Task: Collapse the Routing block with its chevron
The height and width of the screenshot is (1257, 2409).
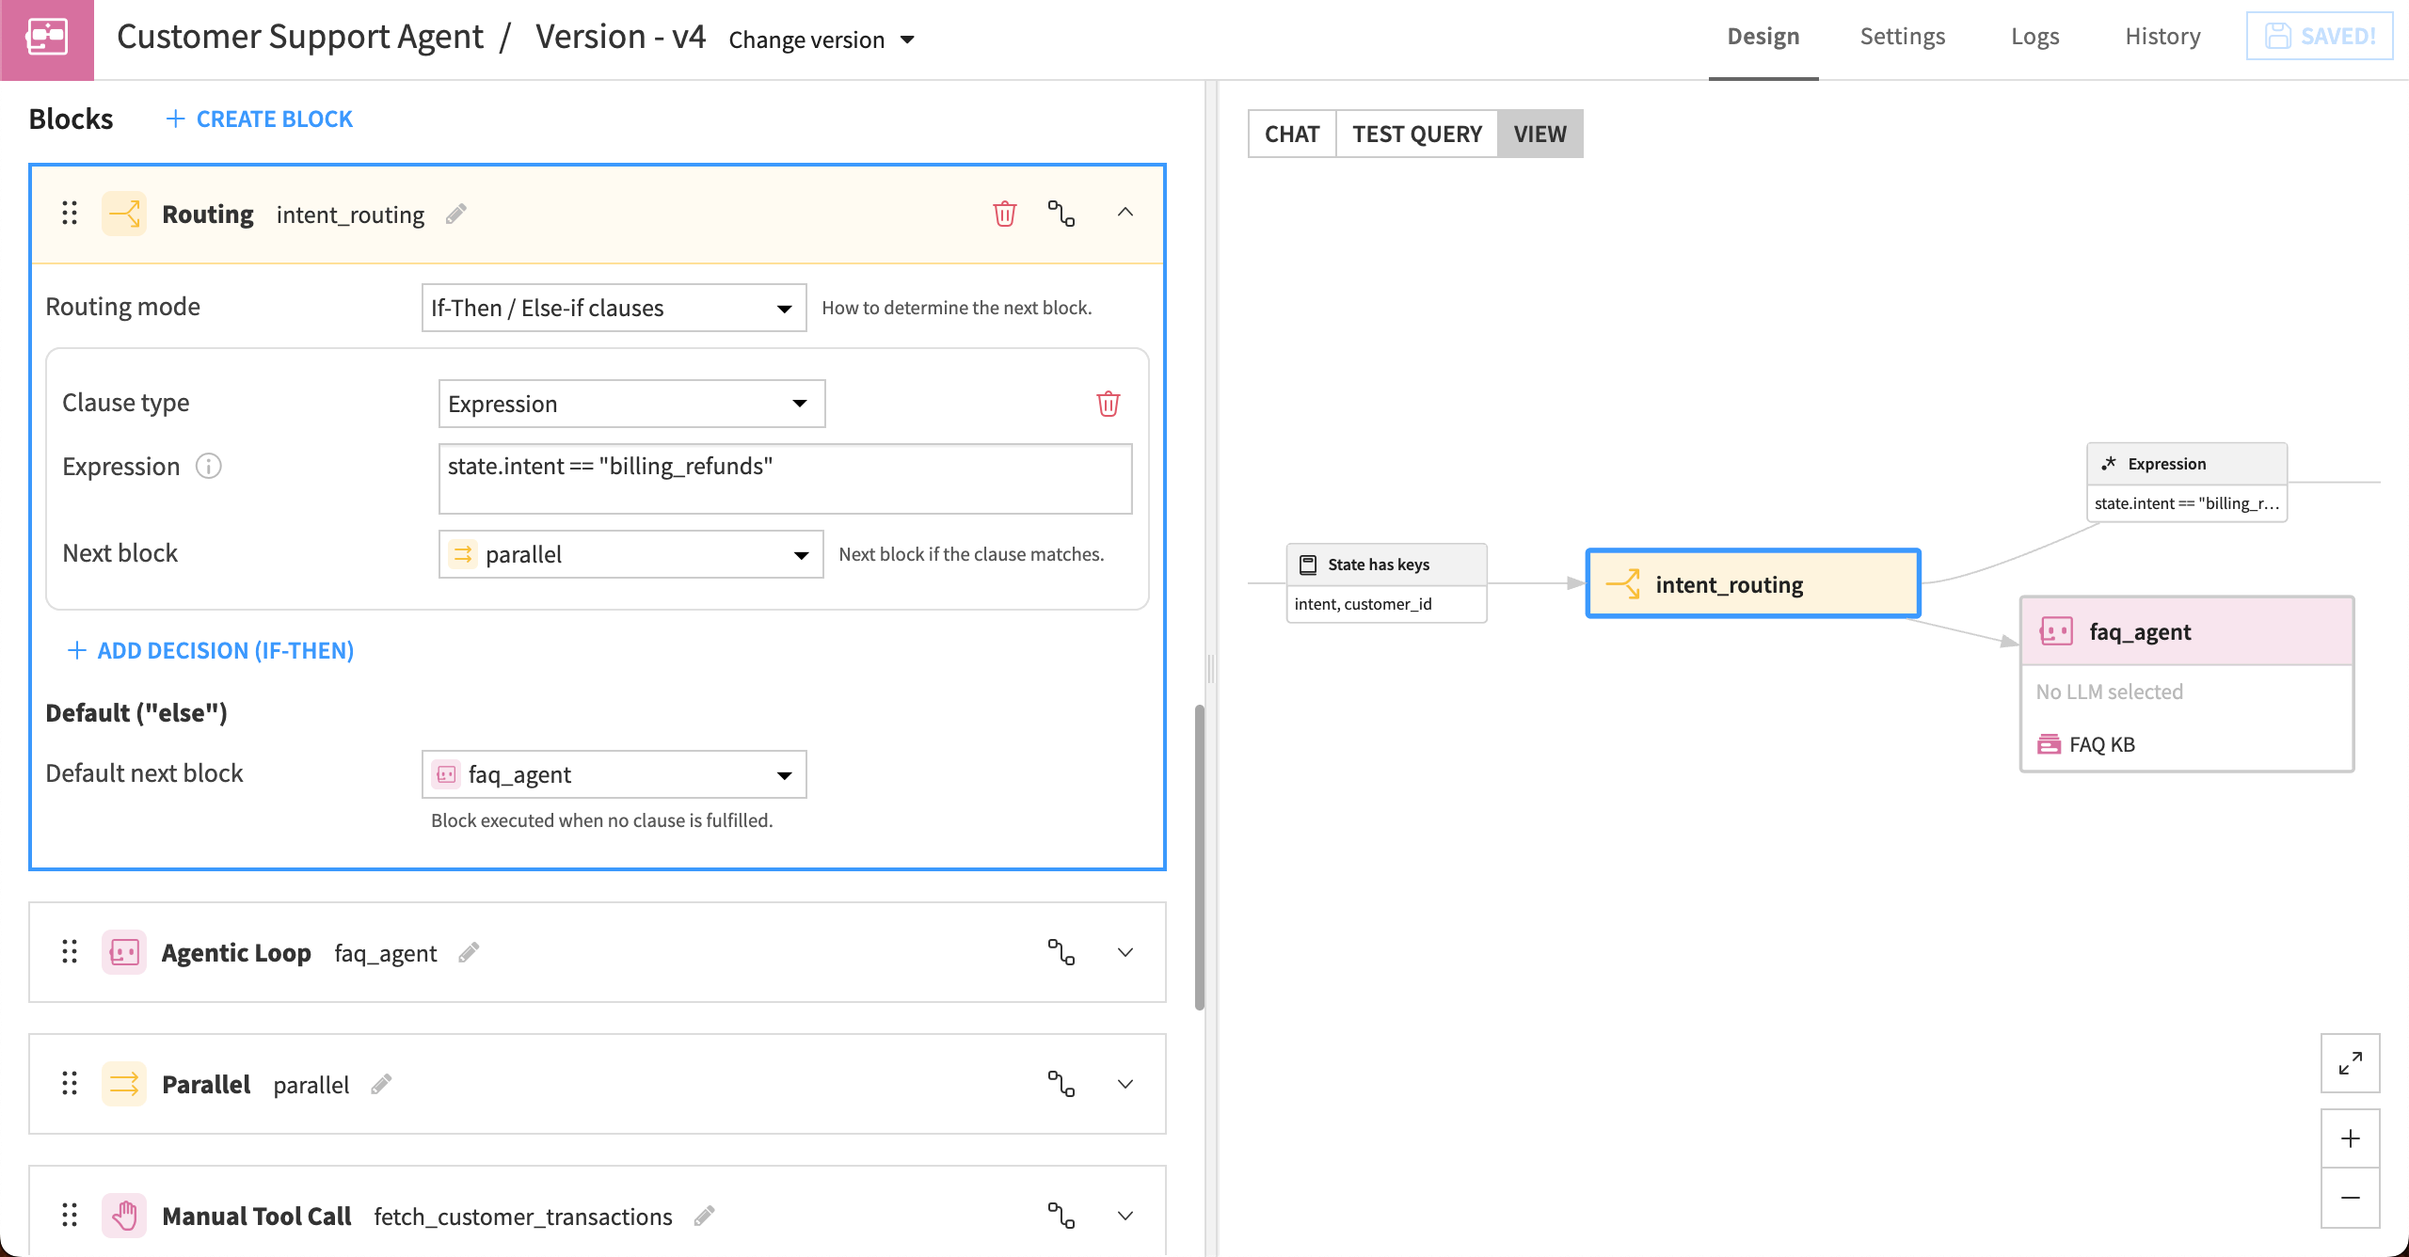Action: pyautogui.click(x=1125, y=214)
